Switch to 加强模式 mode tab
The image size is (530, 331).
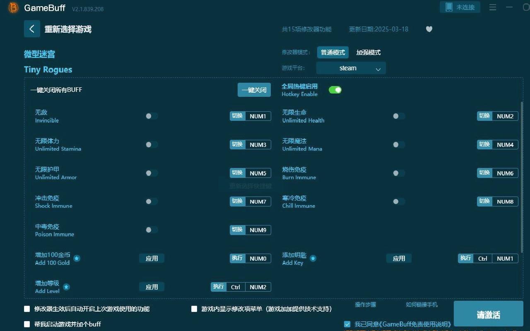coord(369,53)
